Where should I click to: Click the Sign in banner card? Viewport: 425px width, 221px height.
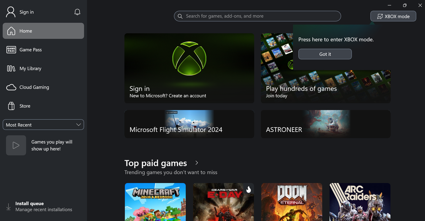pos(189,68)
